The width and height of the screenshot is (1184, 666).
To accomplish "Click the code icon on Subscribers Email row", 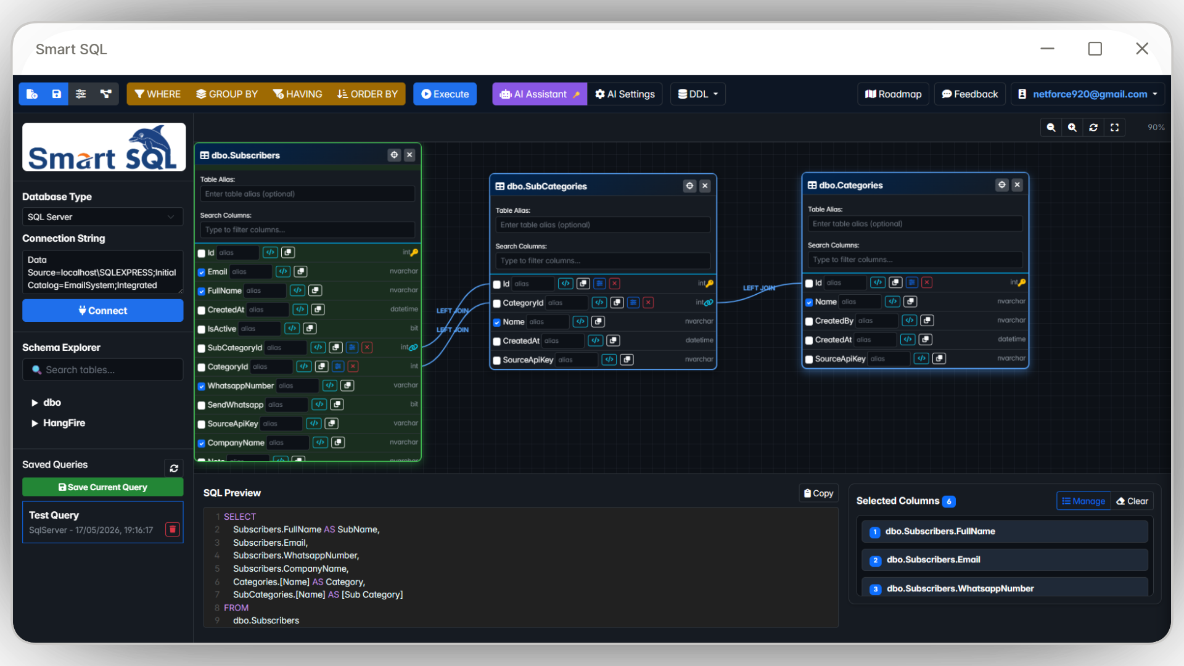I will pos(282,271).
